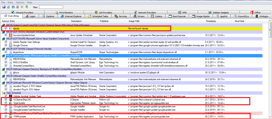Open the Entry menu
Screen dimensions: 272x119
(10, 2)
